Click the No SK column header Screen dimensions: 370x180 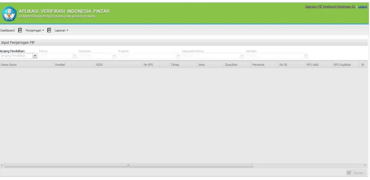click(x=292, y=65)
